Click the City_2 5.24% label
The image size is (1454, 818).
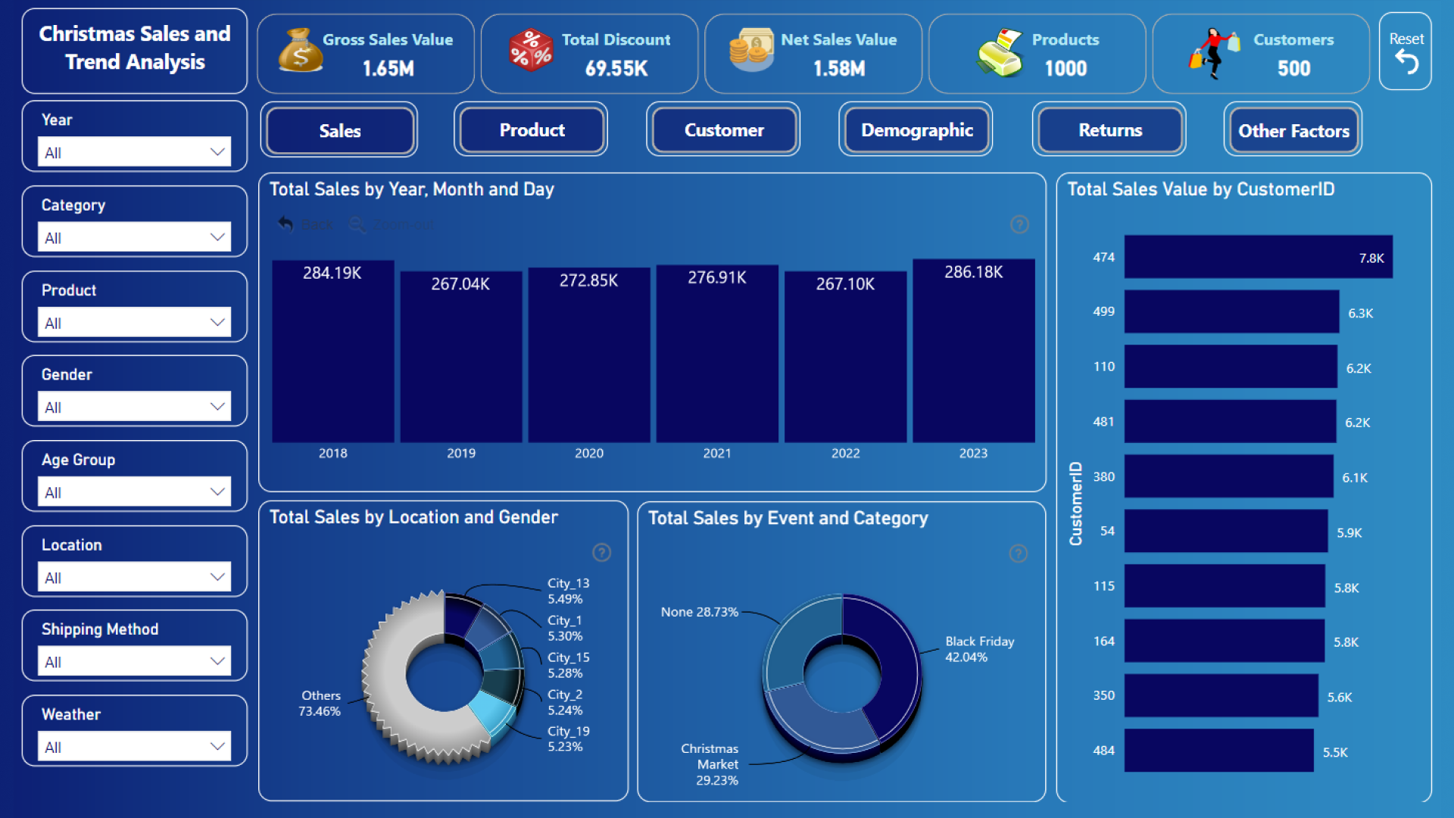(565, 702)
